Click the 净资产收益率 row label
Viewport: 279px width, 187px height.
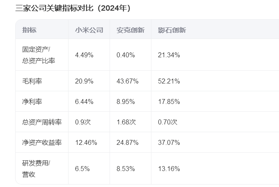point(42,142)
